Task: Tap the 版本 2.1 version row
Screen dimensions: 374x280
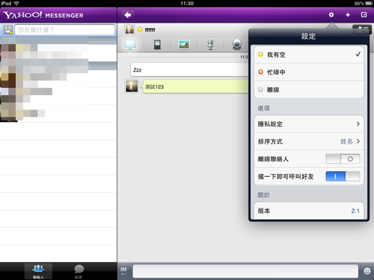Action: pos(309,211)
